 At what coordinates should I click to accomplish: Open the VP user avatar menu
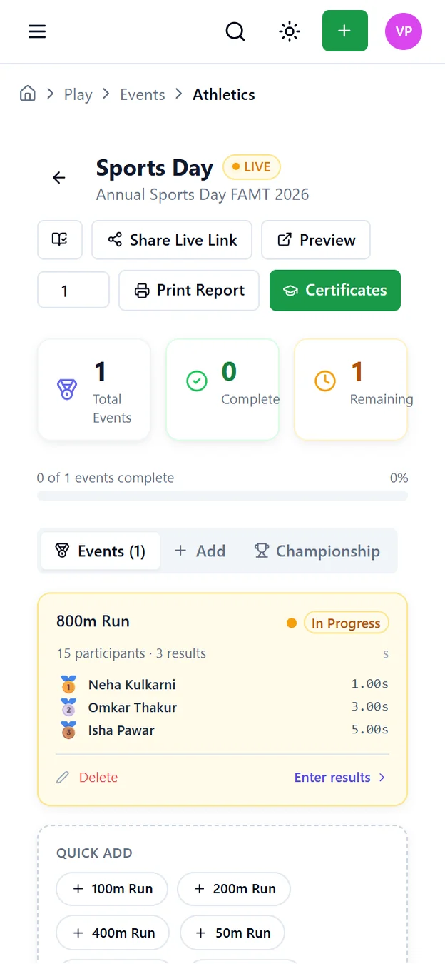point(404,31)
